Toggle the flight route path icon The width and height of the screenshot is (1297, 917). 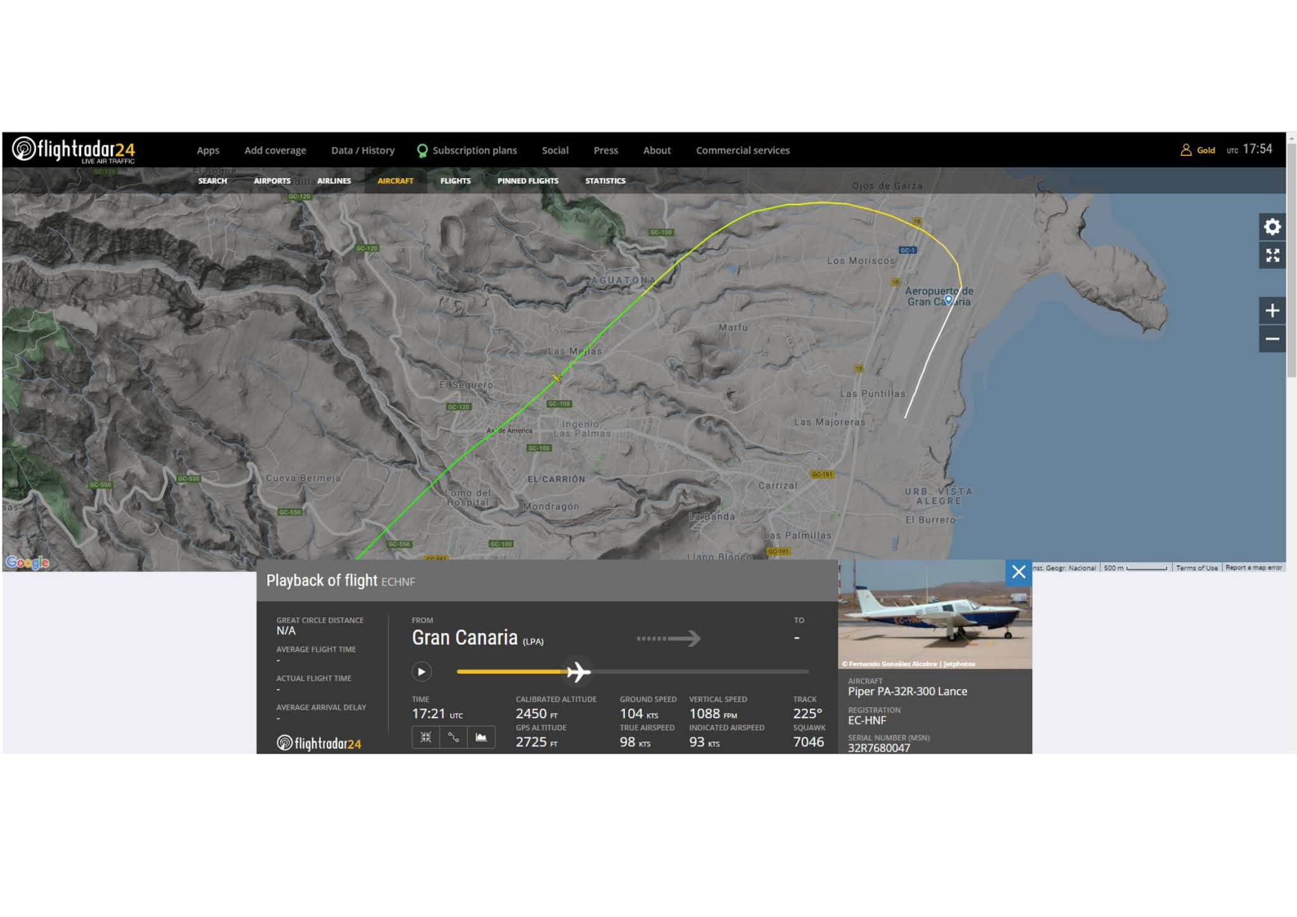453,737
